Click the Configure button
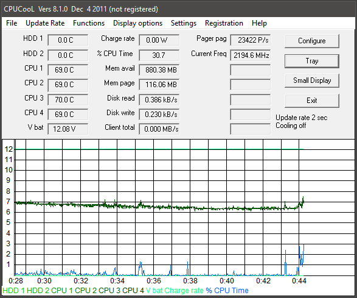Viewport: 357px width, 298px height. click(312, 41)
